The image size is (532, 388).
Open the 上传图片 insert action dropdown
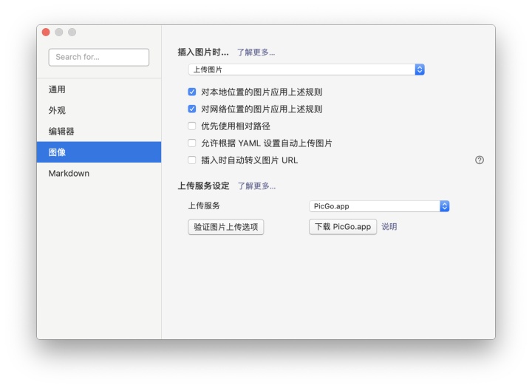coord(307,69)
